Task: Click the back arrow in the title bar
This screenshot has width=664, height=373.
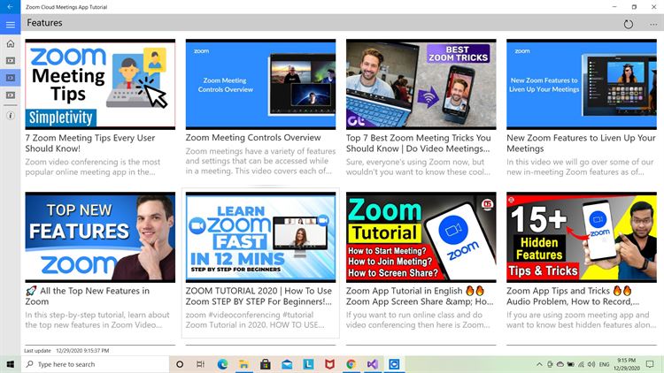Action: pyautogui.click(x=10, y=7)
